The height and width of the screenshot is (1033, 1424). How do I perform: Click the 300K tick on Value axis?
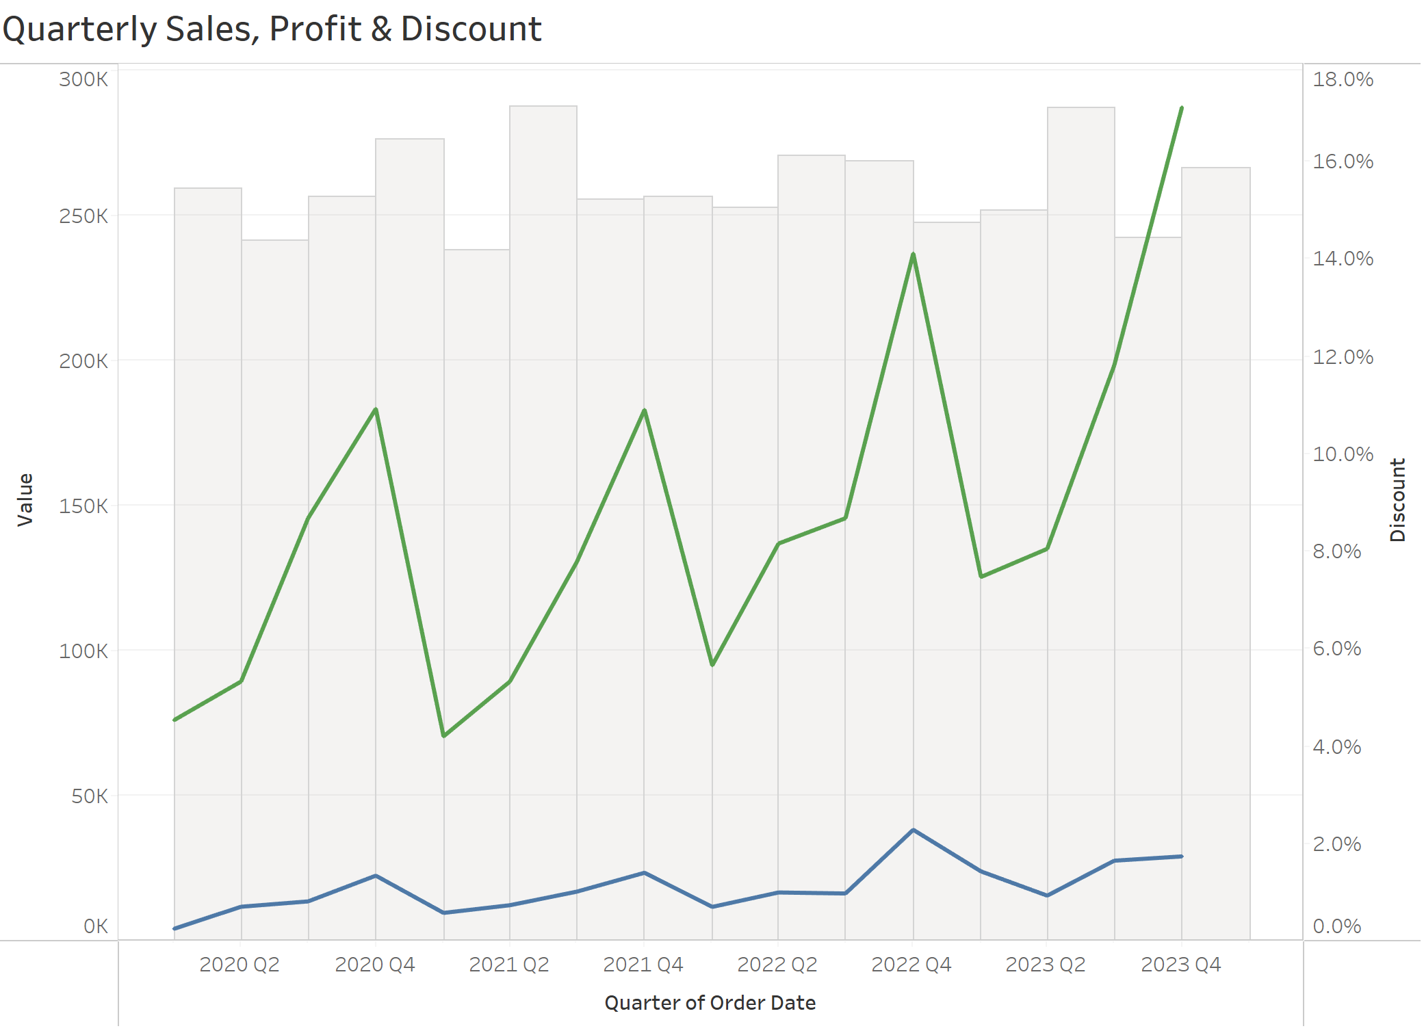coord(83,79)
